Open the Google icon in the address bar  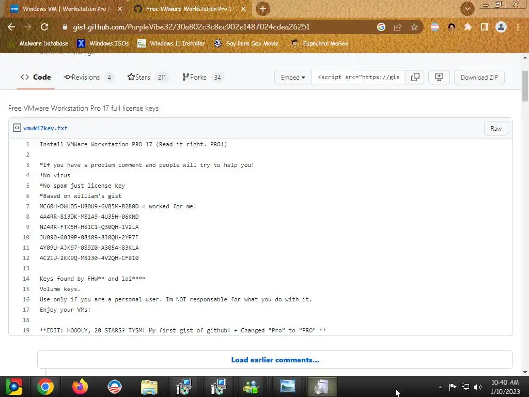tap(381, 27)
